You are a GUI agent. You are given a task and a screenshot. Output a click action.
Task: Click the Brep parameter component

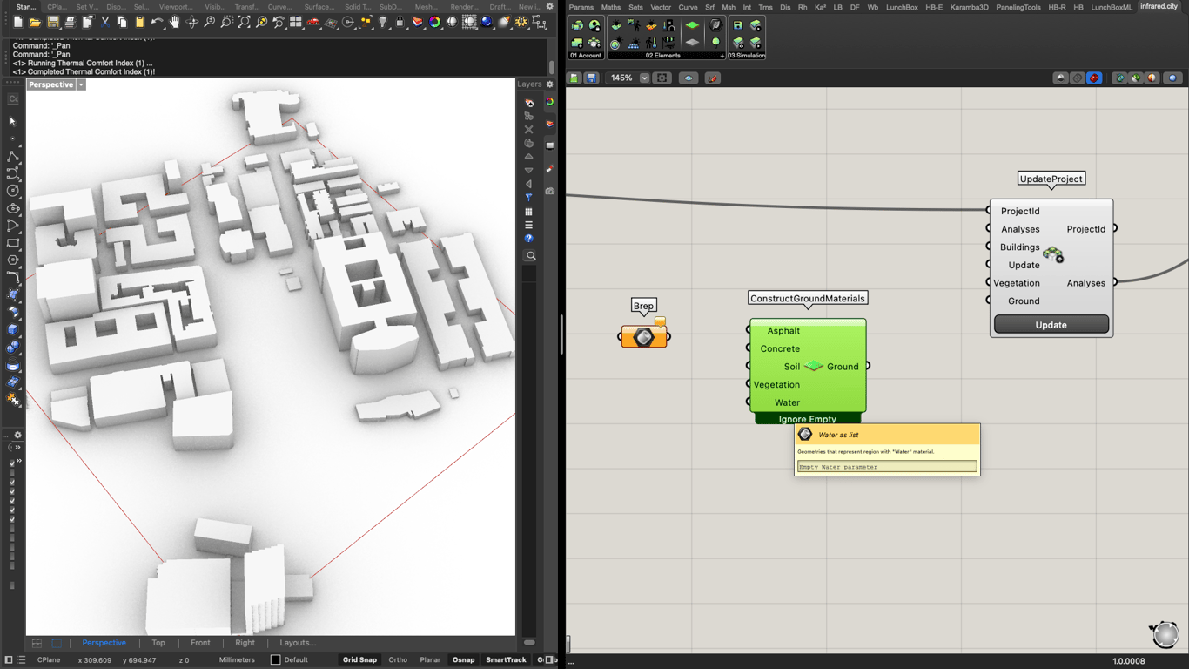(643, 337)
